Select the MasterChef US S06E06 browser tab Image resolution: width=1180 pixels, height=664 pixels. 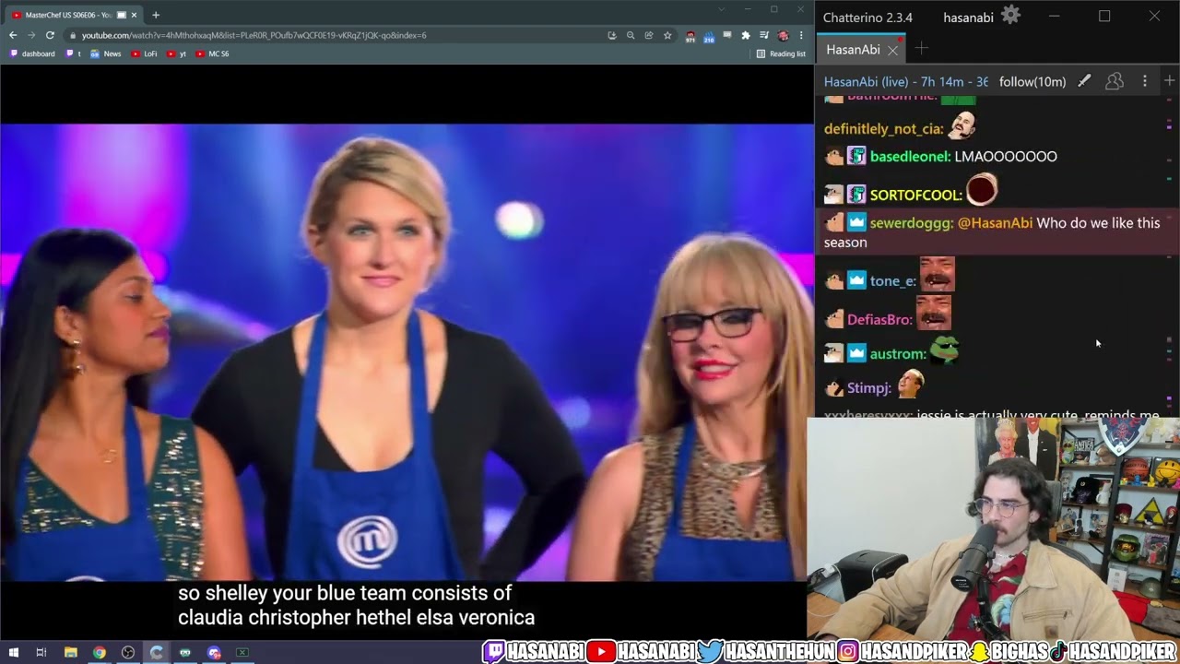pos(75,15)
